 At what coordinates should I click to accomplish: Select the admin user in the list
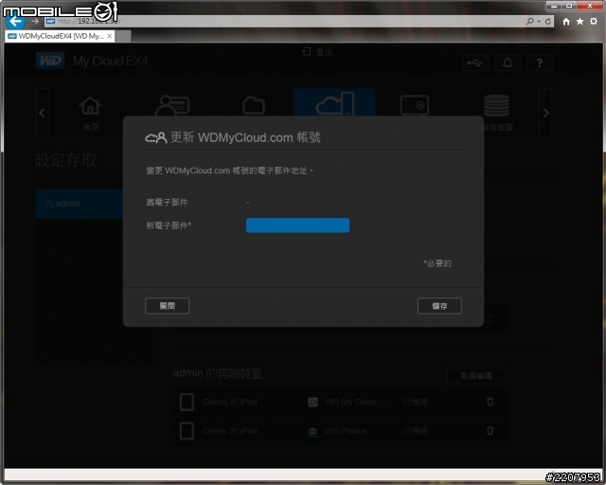pos(80,204)
